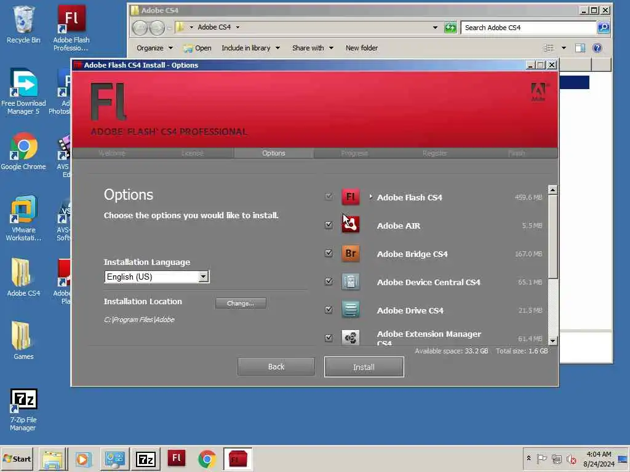Click the Flash Fl taskbar icon
The image size is (630, 472).
177,458
